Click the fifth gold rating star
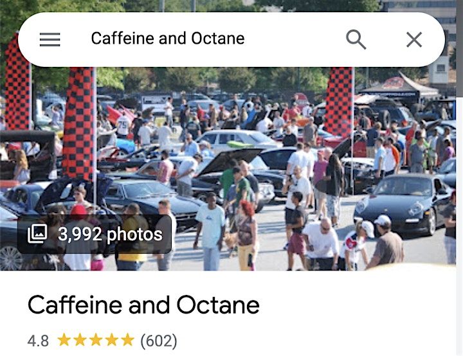The image size is (463, 356). [127, 340]
